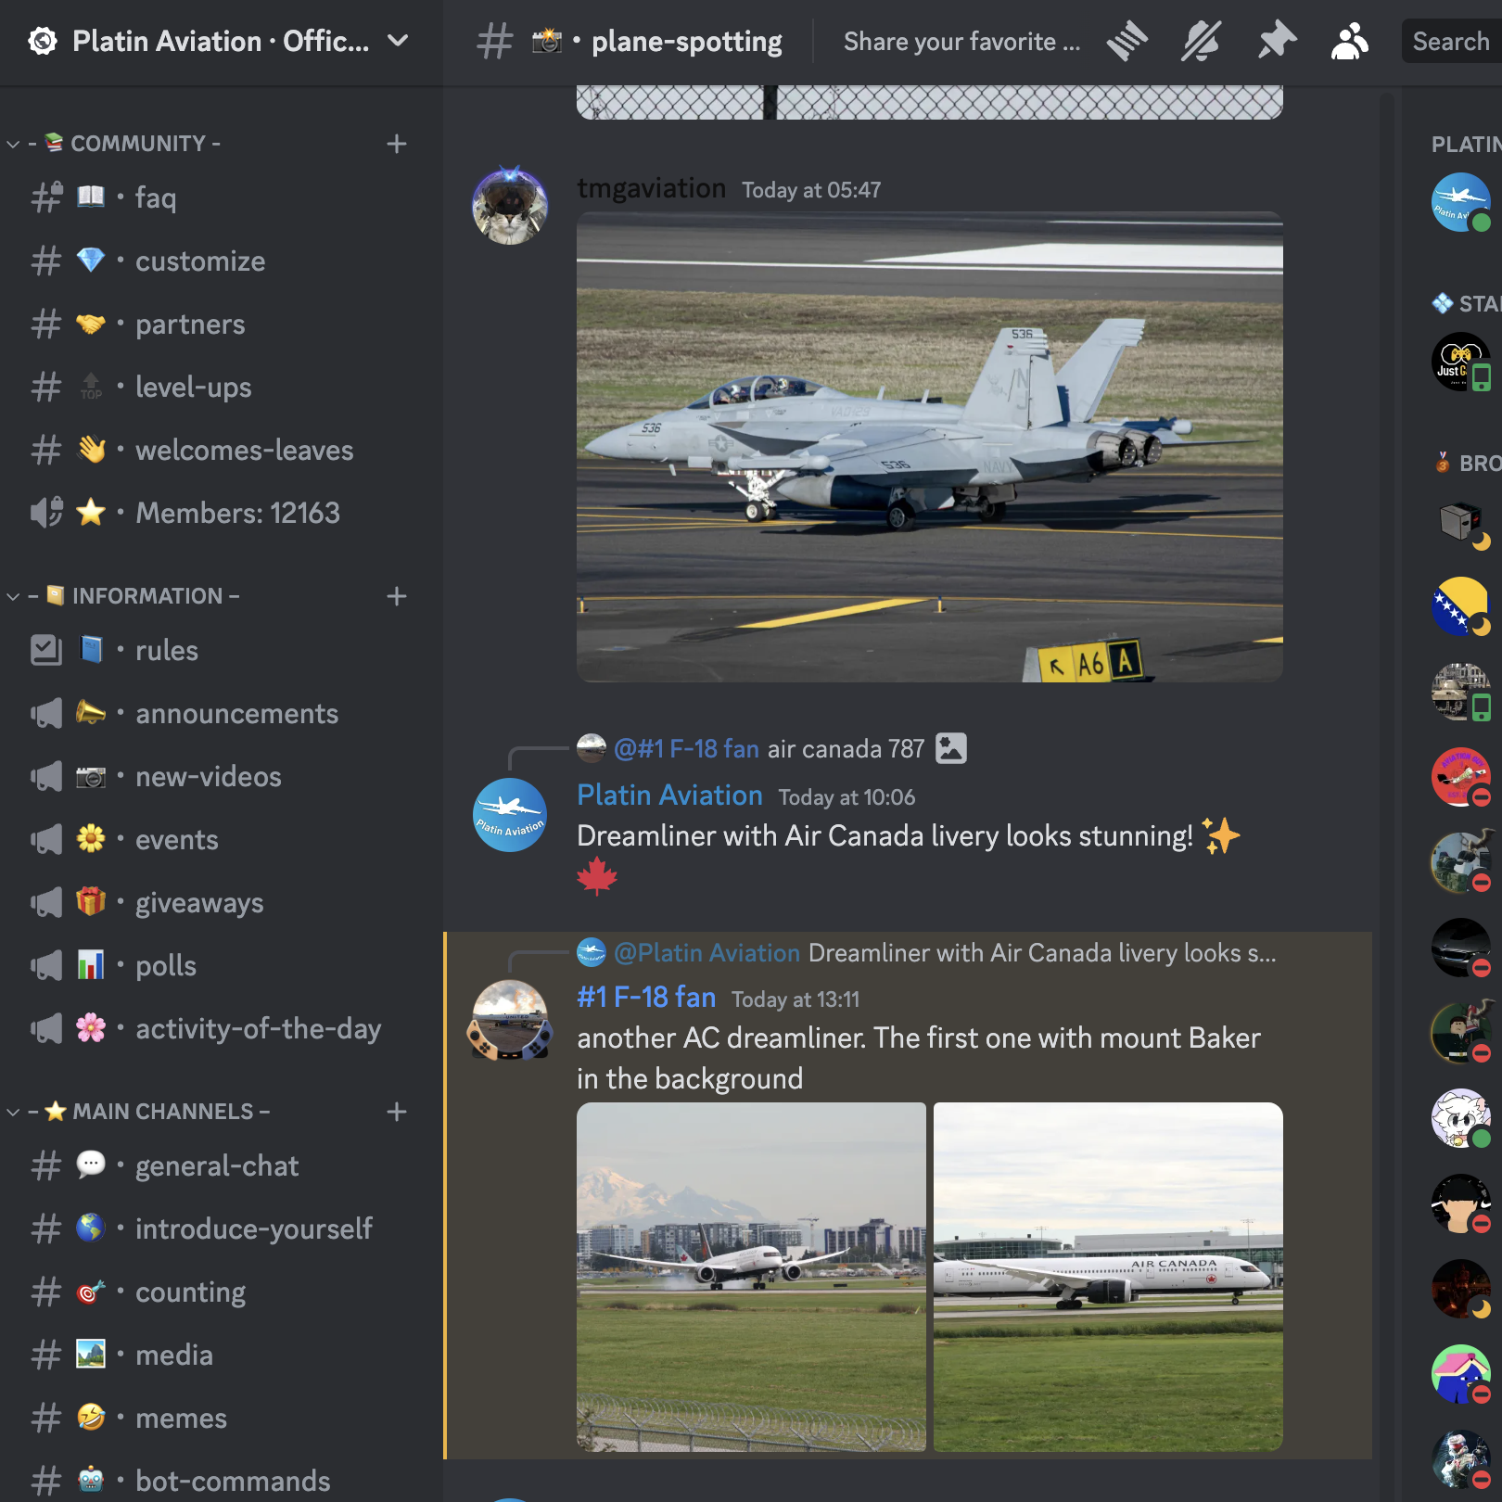Create channel in INFORMATION category

397,596
